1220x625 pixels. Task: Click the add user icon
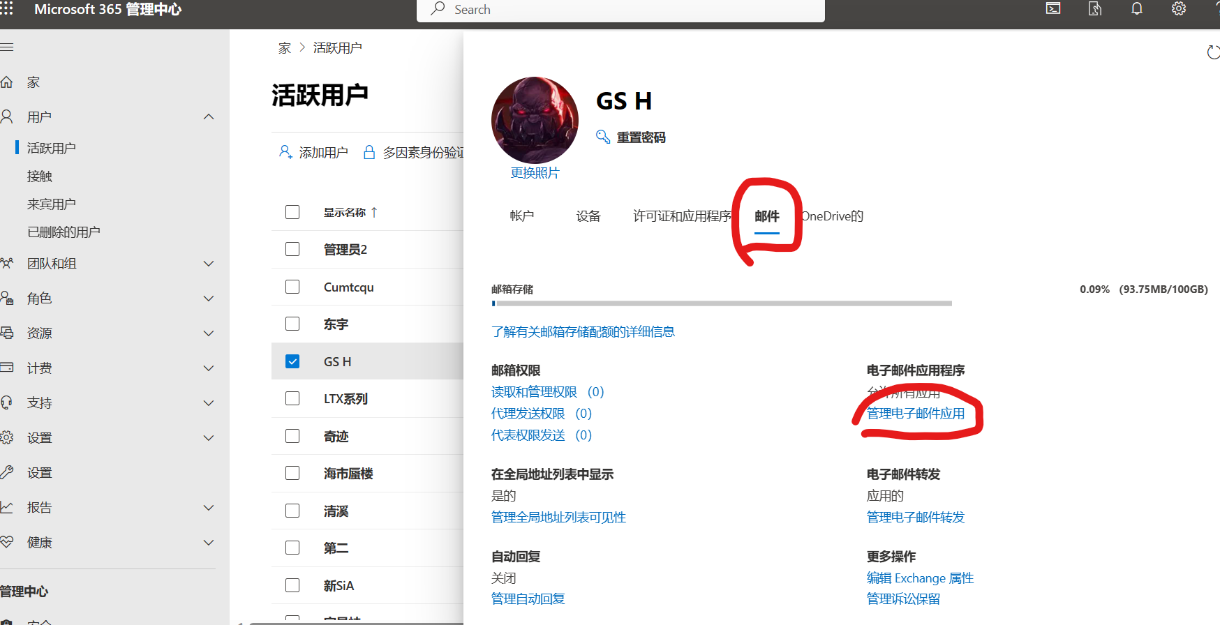[285, 152]
